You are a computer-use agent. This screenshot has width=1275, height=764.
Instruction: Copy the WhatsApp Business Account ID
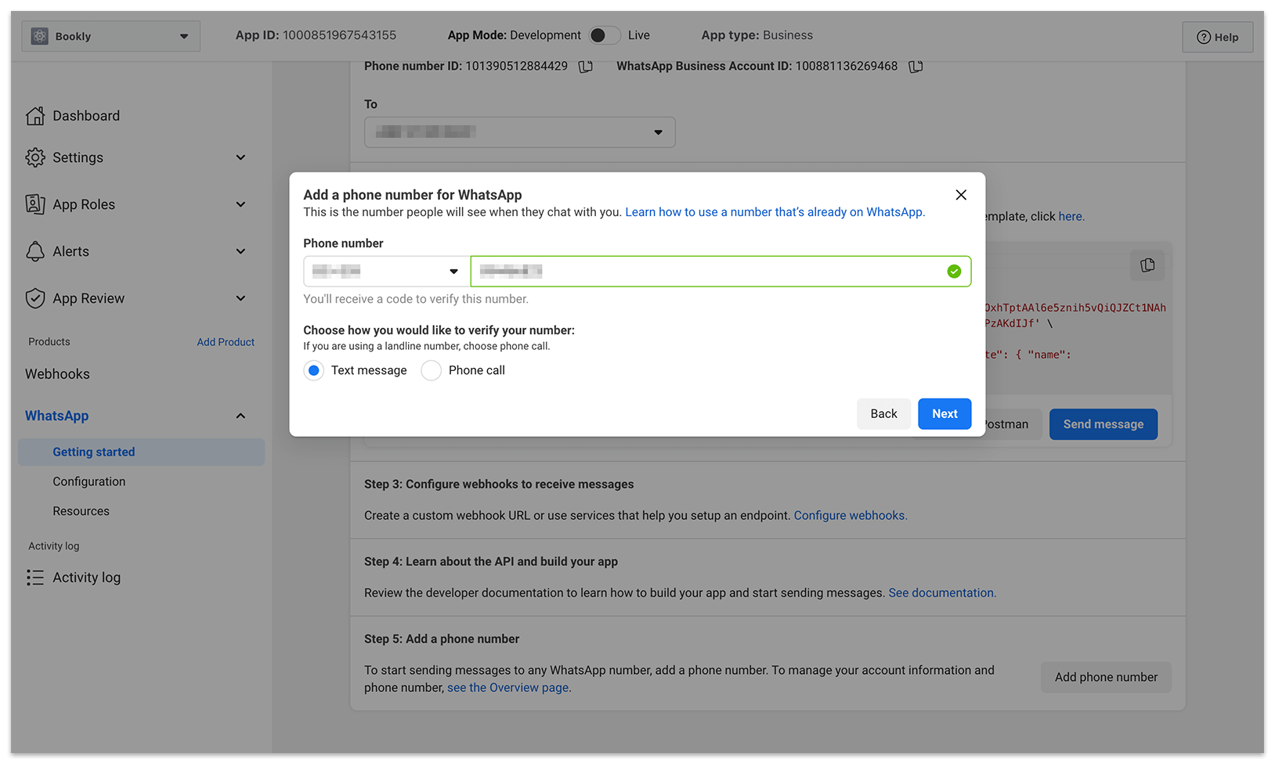916,67
